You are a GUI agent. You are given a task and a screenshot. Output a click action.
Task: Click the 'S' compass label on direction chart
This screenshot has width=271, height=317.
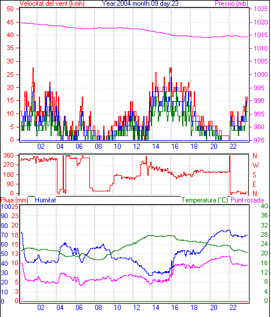point(255,174)
